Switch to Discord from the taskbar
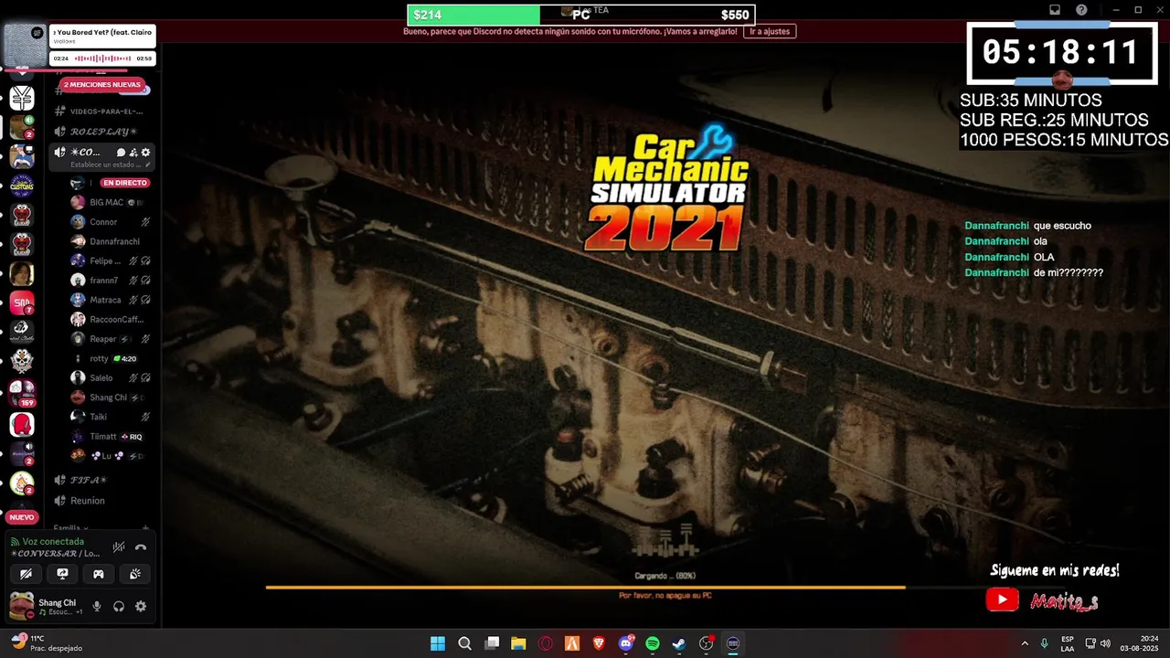1170x658 pixels. (x=626, y=643)
